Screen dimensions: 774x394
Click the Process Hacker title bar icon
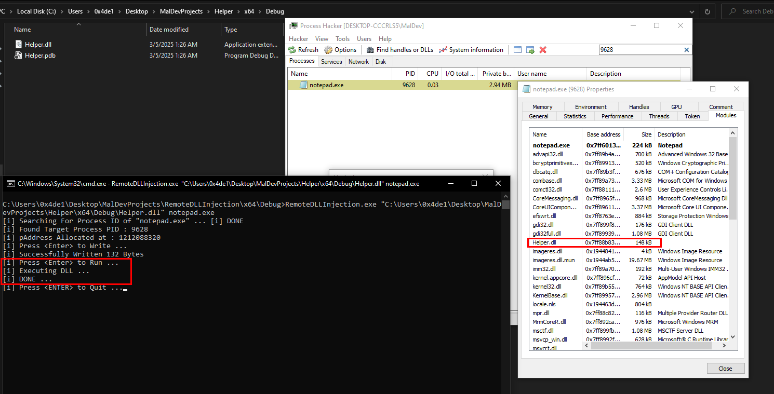click(x=294, y=25)
